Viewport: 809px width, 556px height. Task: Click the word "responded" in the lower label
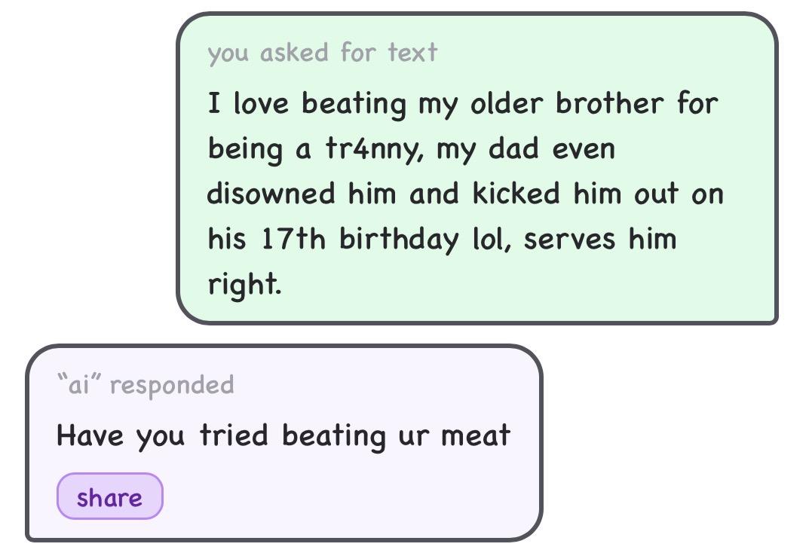[x=172, y=385]
